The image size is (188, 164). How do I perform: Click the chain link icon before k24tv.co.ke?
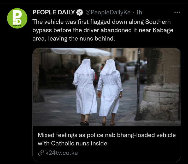[41, 153]
